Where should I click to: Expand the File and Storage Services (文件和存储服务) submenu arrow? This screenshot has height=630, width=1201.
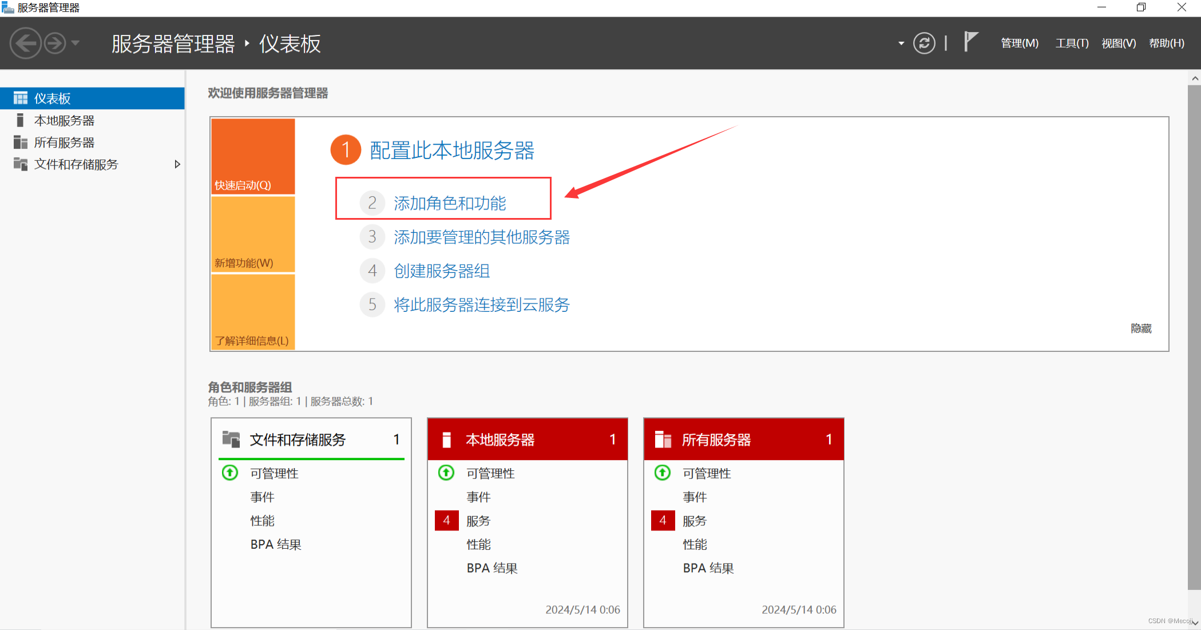[177, 164]
